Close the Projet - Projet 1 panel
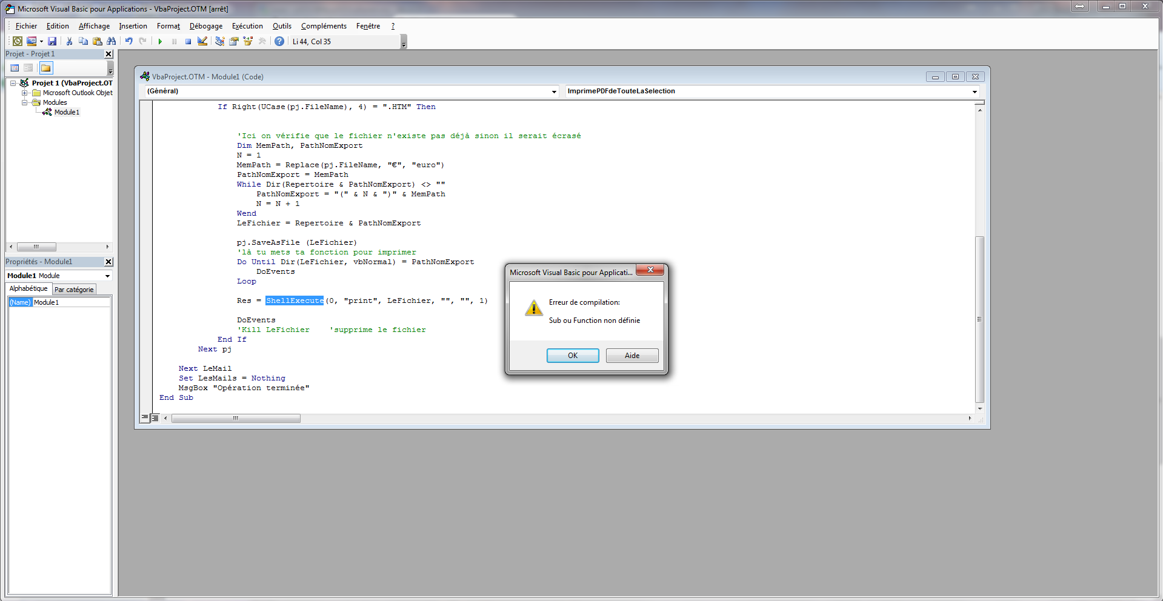1163x601 pixels. 108,54
